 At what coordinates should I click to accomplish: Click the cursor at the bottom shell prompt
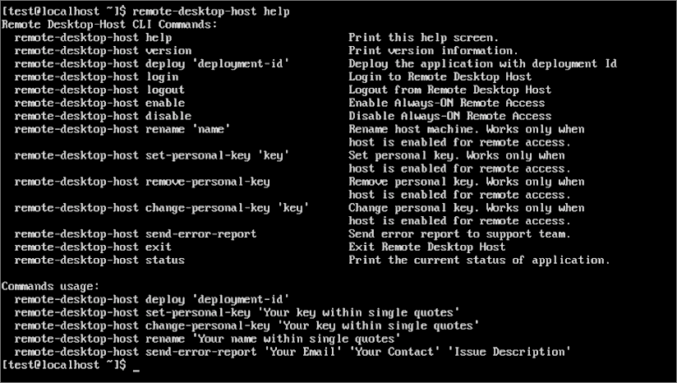[x=136, y=366]
